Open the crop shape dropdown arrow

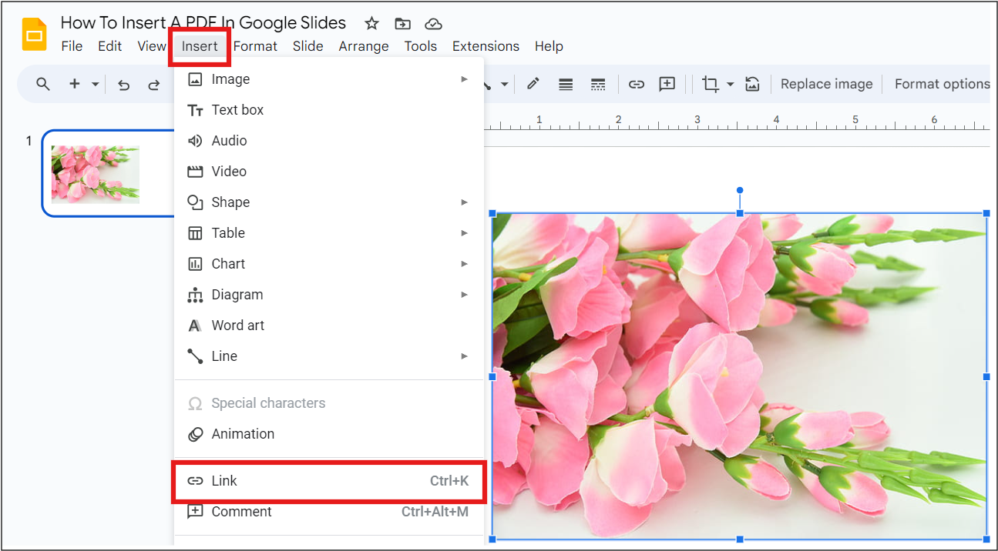pyautogui.click(x=730, y=84)
